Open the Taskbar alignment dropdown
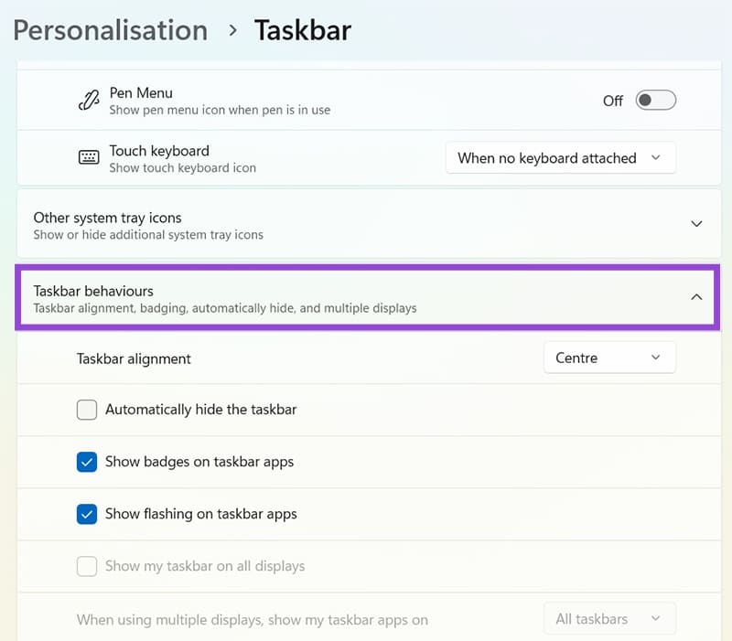The image size is (732, 641). (609, 358)
